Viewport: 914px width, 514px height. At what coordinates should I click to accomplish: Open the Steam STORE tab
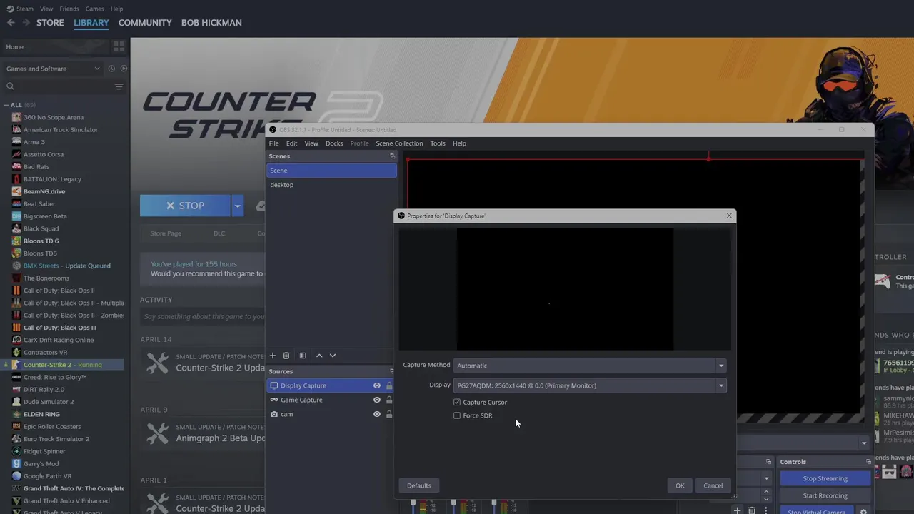tap(50, 23)
